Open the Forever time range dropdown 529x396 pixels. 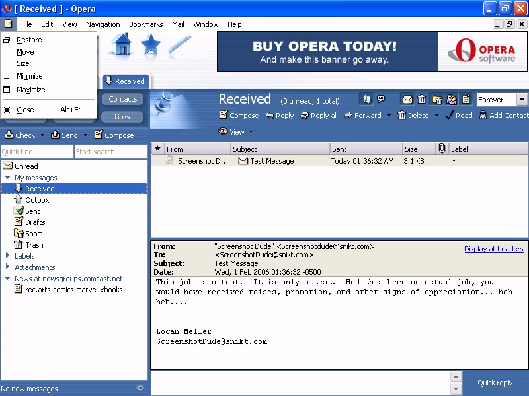[x=522, y=100]
